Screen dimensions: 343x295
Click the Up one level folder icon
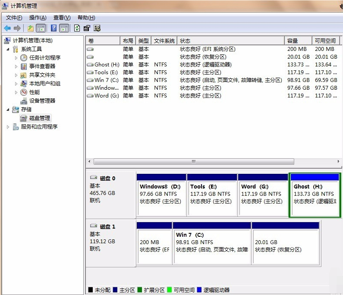[x=31, y=28]
